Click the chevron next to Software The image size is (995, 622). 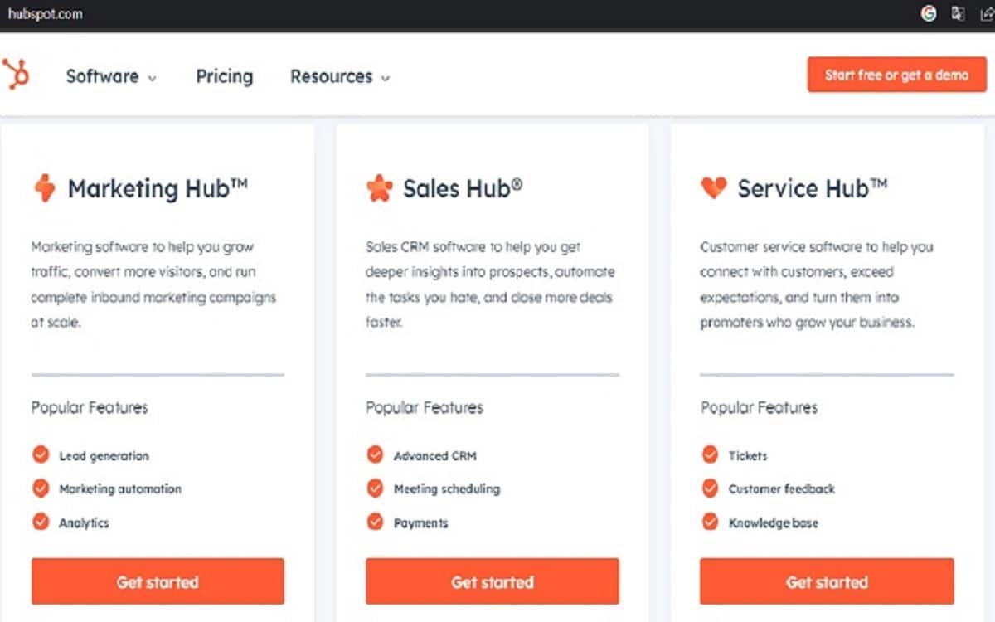click(x=152, y=78)
